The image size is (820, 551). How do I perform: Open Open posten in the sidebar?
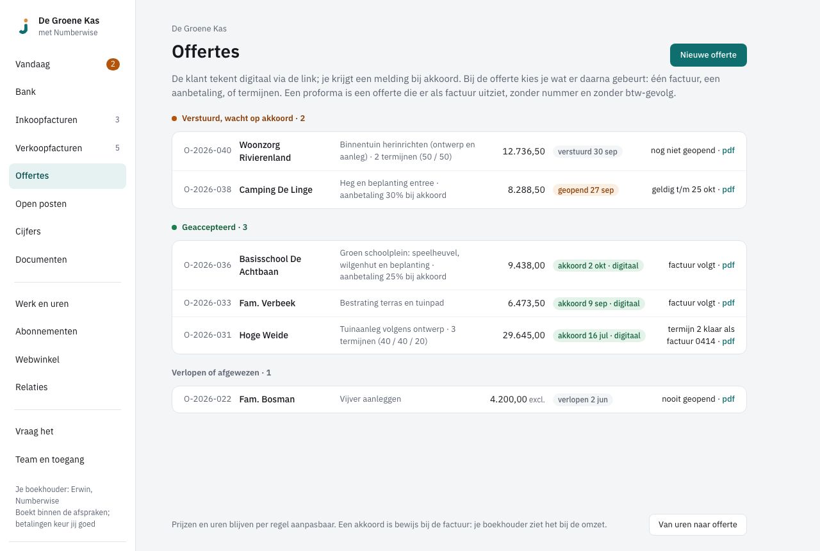point(67,204)
